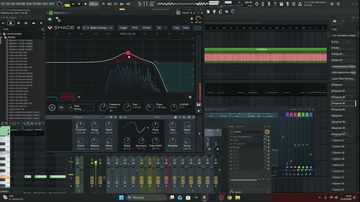Pause playback in the FL Studio transport
The image size is (360, 202).
point(73,4)
